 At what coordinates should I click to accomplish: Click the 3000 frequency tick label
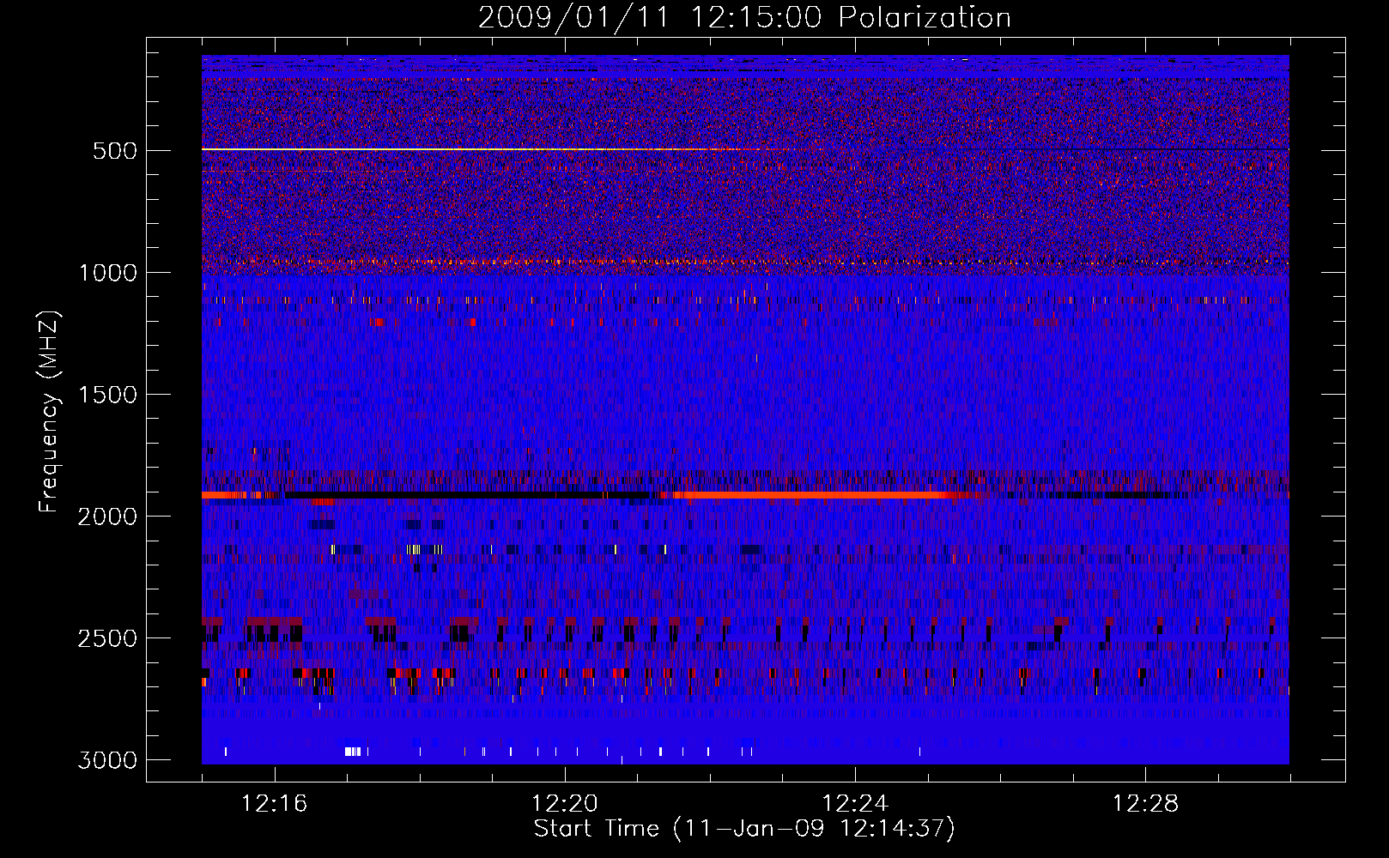[x=107, y=760]
